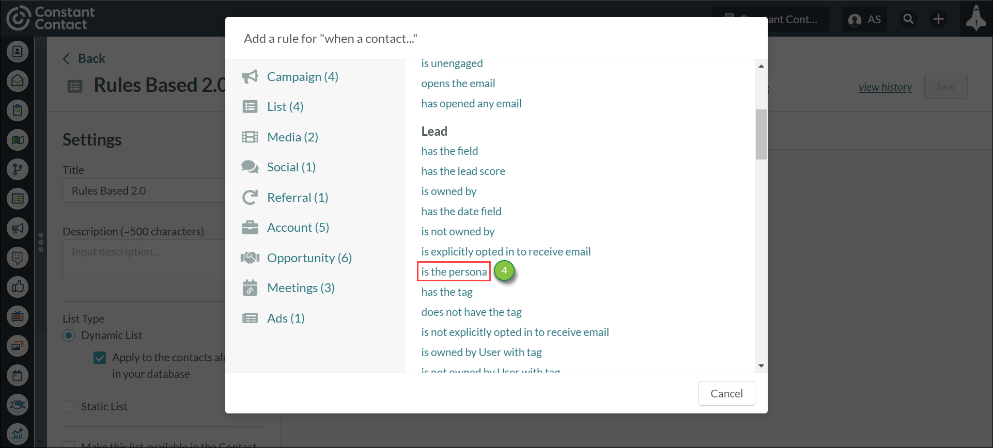The image size is (993, 448).
Task: Click the plus icon in top bar
Action: (x=938, y=19)
